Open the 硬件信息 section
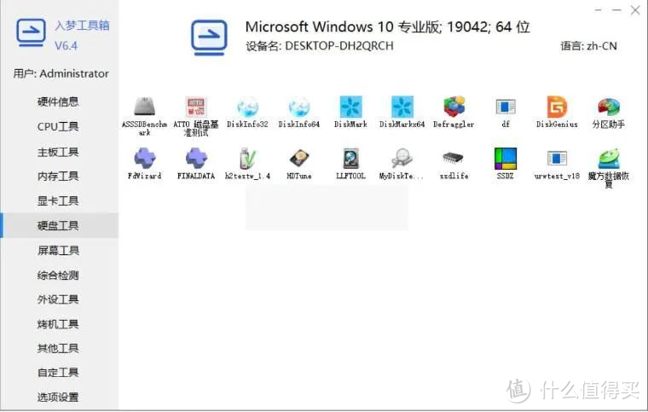This screenshot has height=412, width=648. coord(58,102)
